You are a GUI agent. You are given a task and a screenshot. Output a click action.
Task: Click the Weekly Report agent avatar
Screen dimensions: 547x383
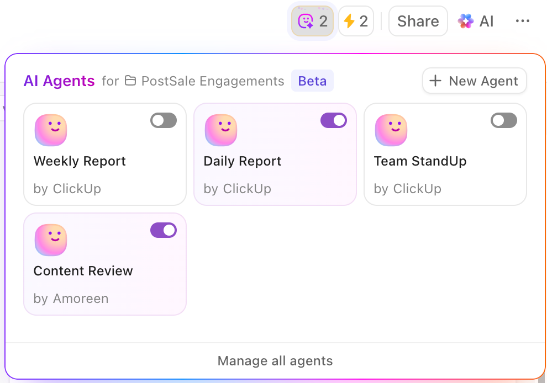click(51, 130)
